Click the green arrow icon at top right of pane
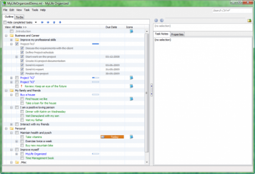255x174 pixels. click(x=249, y=20)
